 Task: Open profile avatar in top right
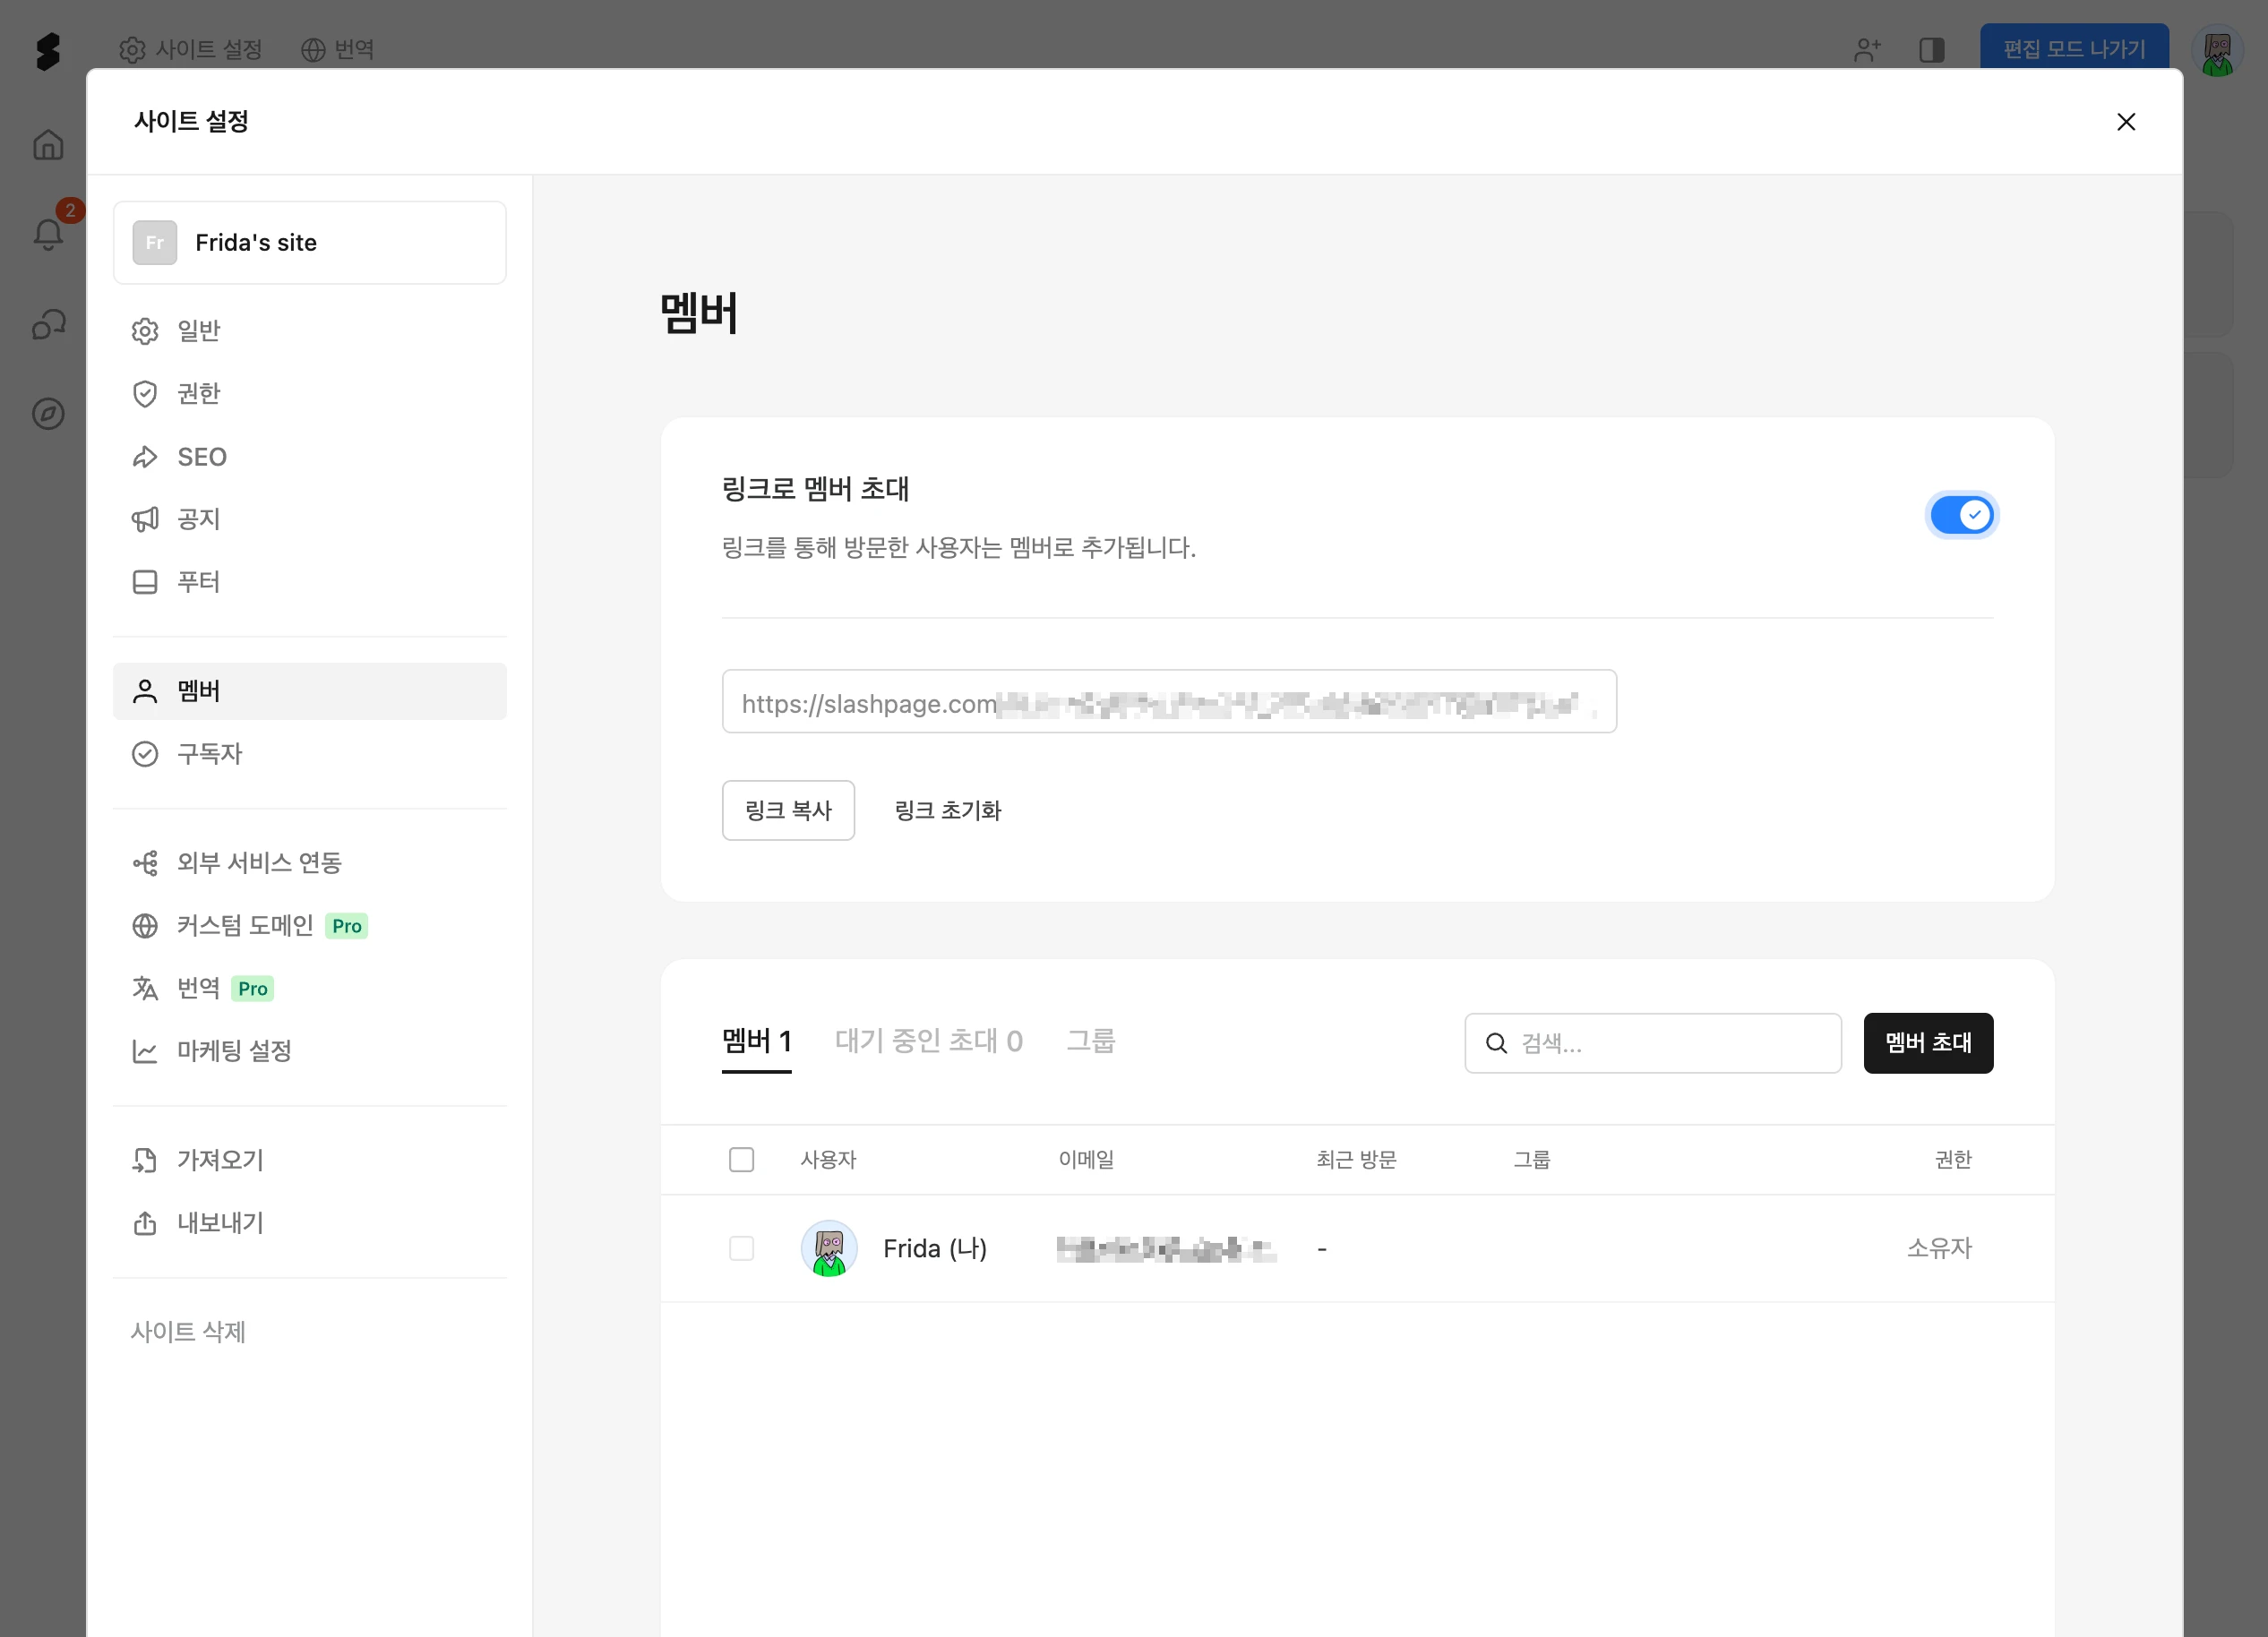coord(2216,52)
